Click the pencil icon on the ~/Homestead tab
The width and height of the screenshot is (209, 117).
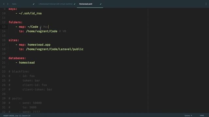coord(74,4)
